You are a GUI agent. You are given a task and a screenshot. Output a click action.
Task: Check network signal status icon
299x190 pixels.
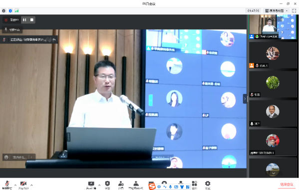[17, 10]
